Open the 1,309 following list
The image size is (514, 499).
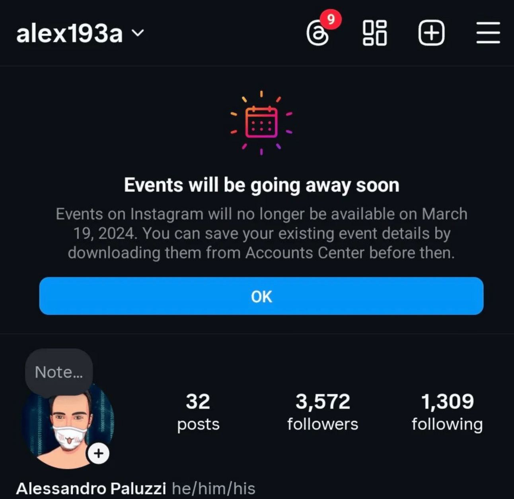[447, 412]
